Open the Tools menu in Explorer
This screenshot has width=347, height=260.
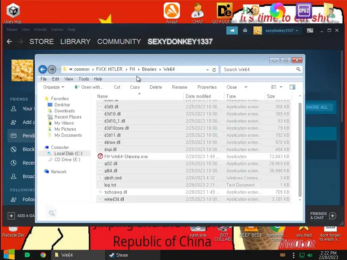84,79
